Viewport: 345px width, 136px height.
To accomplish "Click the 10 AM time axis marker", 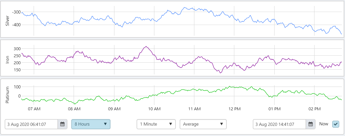I will pos(154,108).
